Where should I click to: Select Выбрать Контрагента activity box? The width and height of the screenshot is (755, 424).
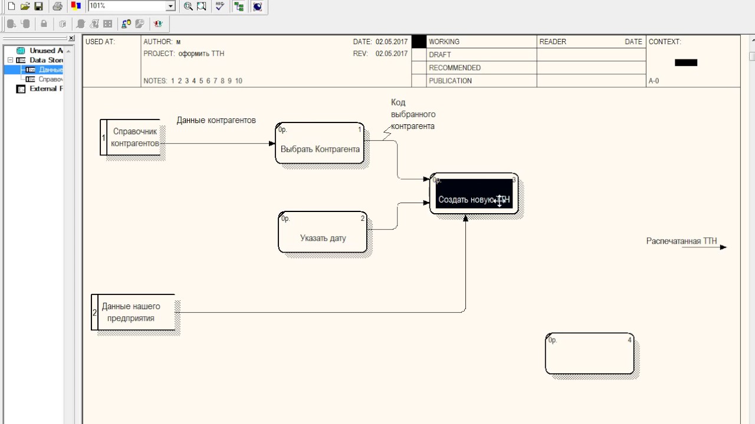[x=320, y=143]
